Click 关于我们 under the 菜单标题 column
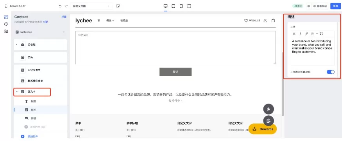Image resolution: width=342 pixels, height=141 pixels. (x=131, y=130)
